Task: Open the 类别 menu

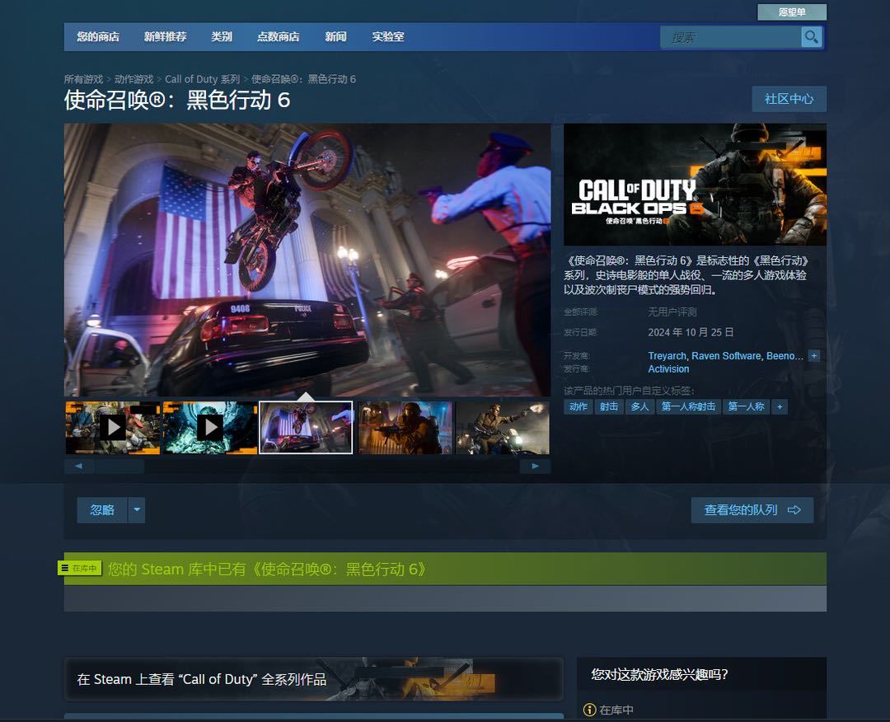Action: (222, 37)
